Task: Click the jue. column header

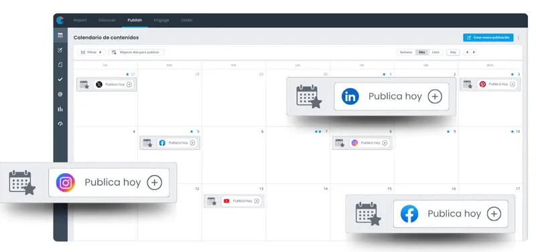Action: 297,65
